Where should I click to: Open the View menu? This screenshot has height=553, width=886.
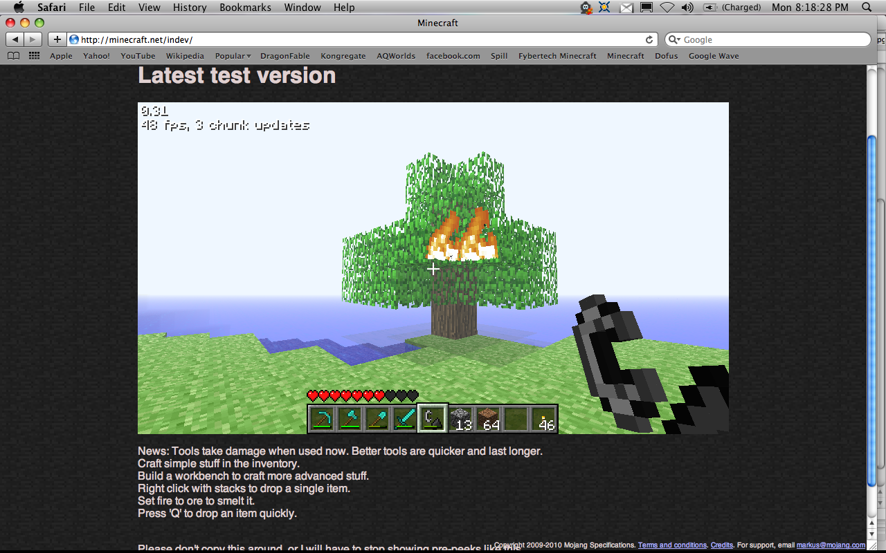click(150, 8)
